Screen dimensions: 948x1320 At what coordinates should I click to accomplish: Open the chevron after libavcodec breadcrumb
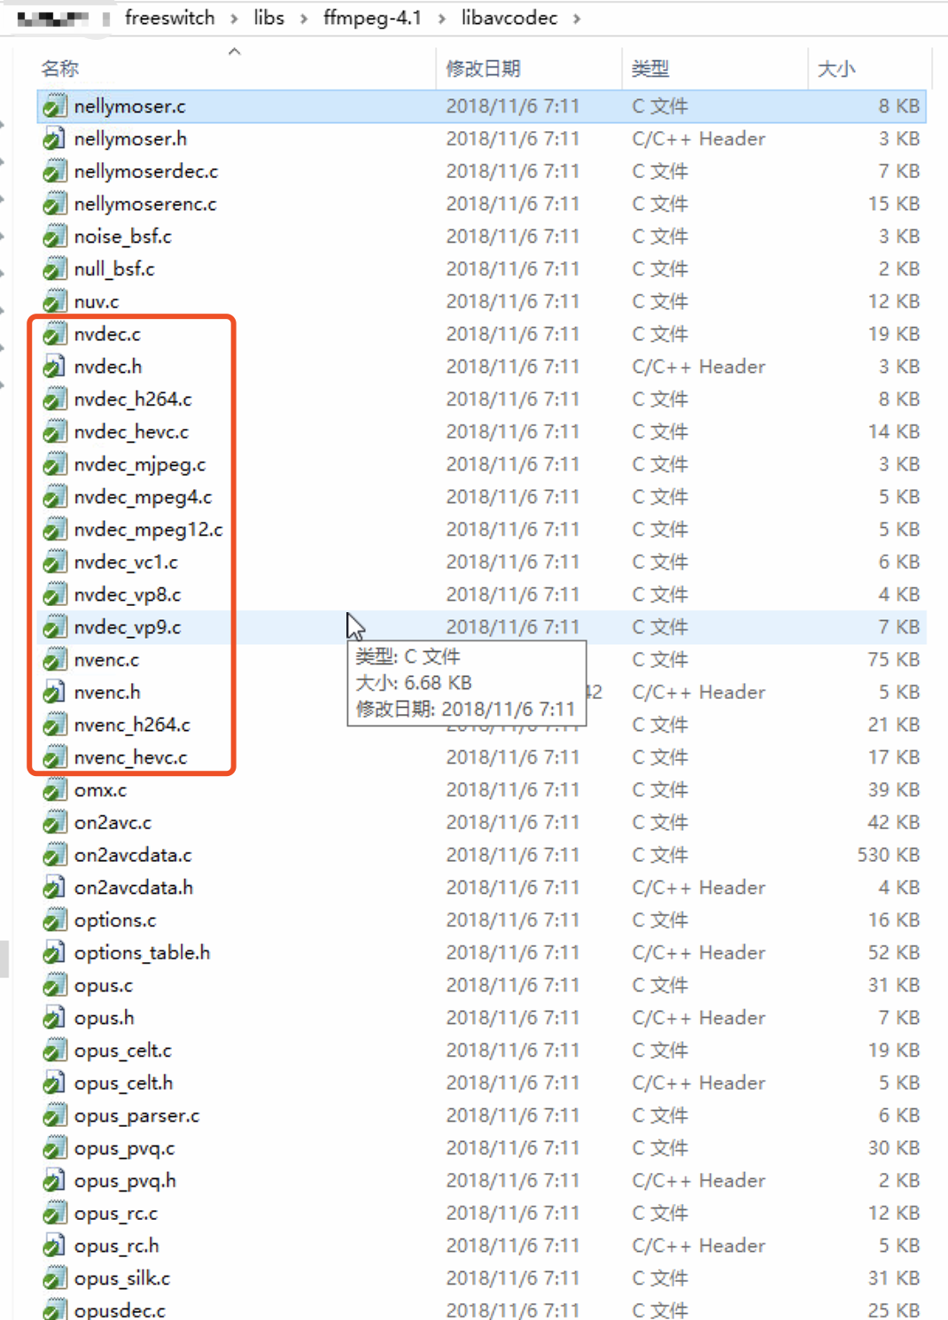point(577,18)
